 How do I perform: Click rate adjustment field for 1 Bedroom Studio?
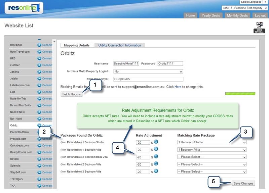pyautogui.click(x=143, y=142)
